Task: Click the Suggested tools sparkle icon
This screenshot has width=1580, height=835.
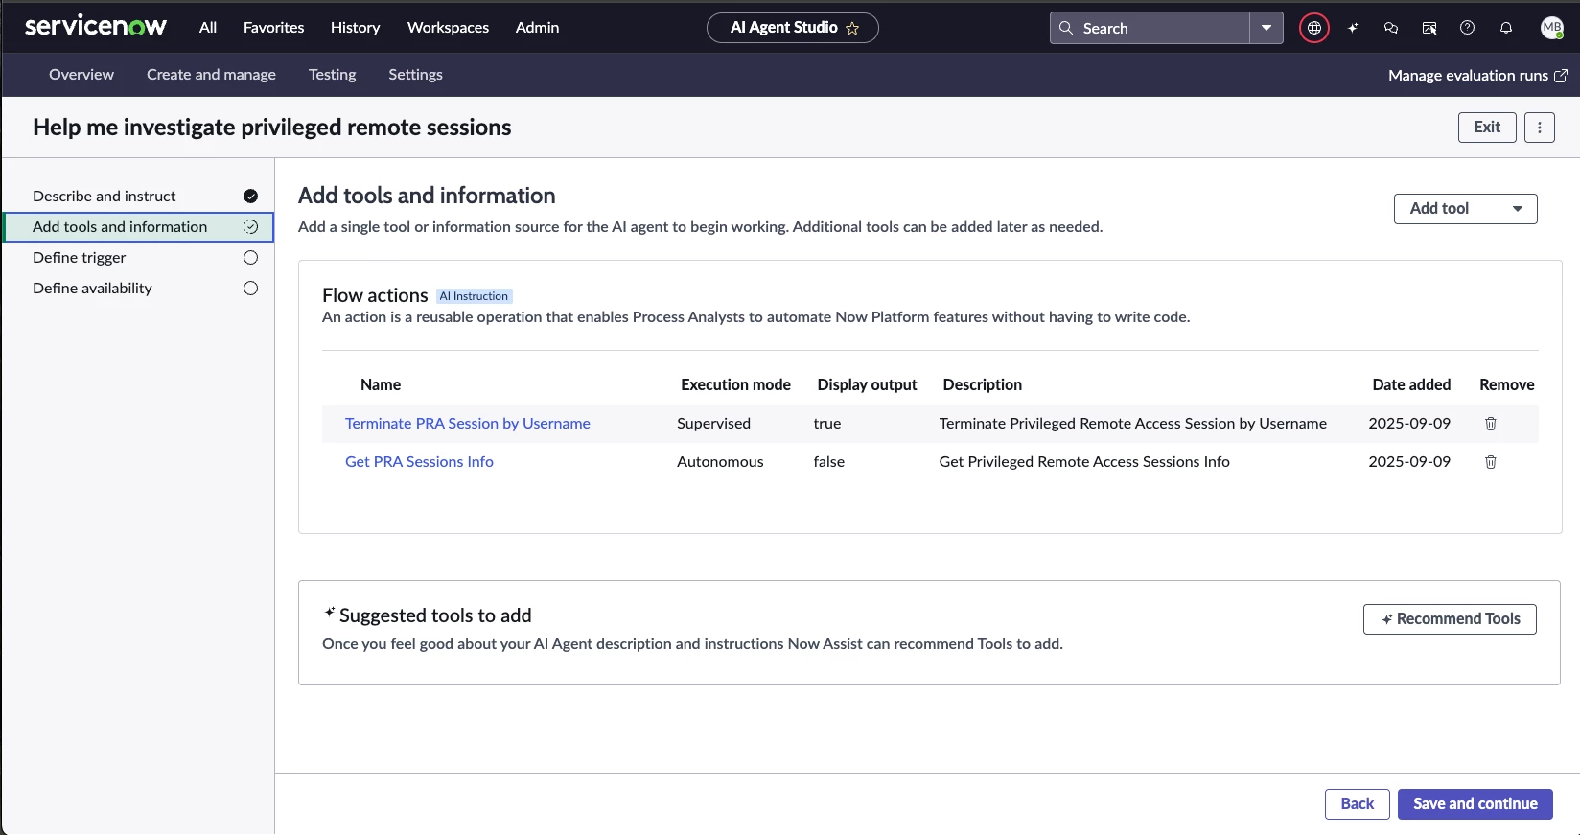Action: (329, 612)
